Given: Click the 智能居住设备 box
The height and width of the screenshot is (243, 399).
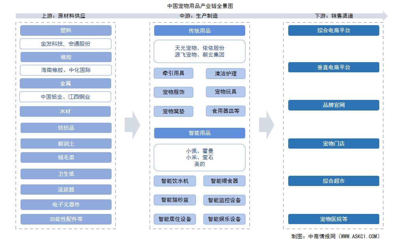Looking at the screenshot, I should [x=175, y=219].
